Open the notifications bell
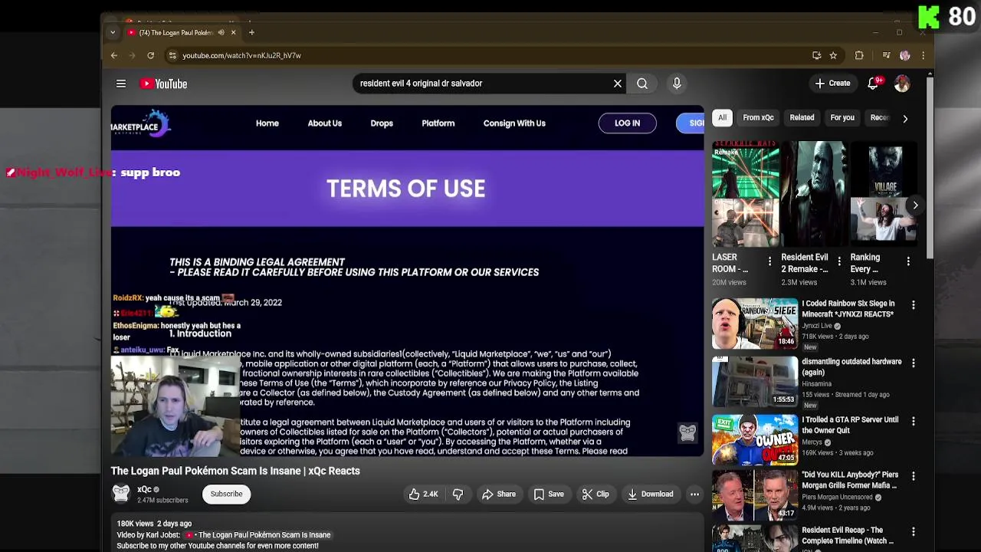The width and height of the screenshot is (981, 552). [874, 84]
